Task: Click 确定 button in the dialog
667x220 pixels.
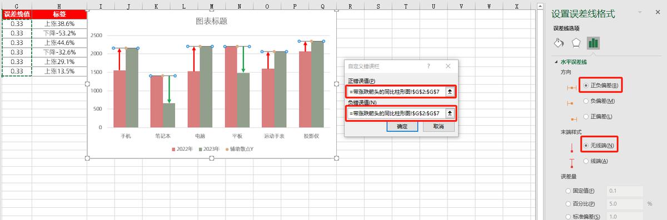Action: [402, 126]
